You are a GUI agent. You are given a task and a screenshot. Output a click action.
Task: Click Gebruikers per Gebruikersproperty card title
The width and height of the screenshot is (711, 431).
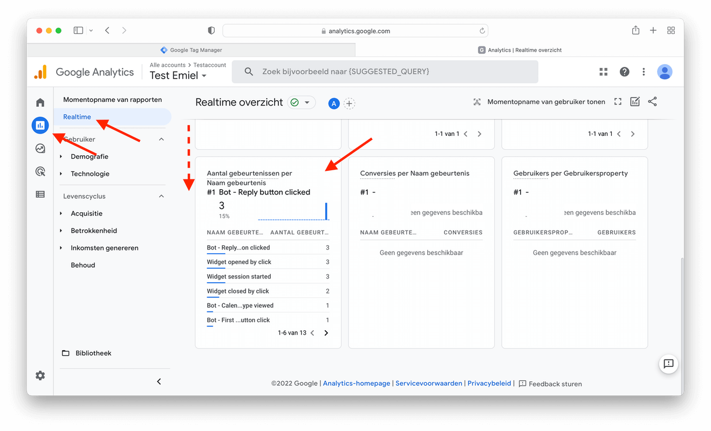coord(571,173)
